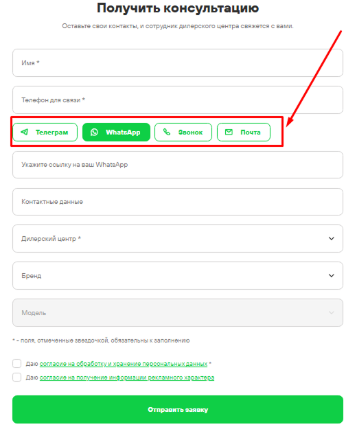This screenshot has width=357, height=429.
Task: Click the Telegram paper plane icon
Action: (x=24, y=132)
